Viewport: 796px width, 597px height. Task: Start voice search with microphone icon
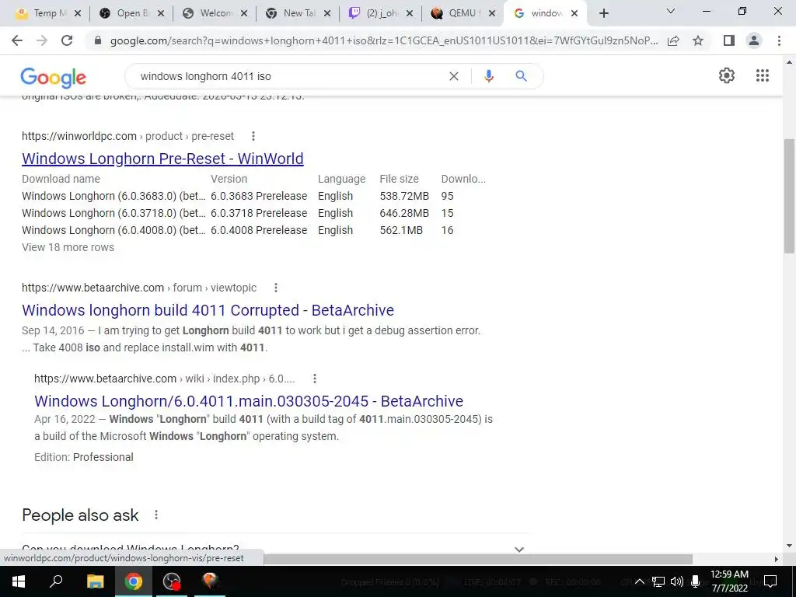(488, 76)
